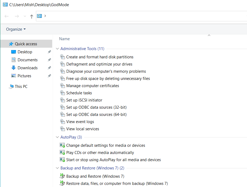This screenshot has width=247, height=187.
Task: Select the Pictures folder in sidebar
Action: [24, 76]
